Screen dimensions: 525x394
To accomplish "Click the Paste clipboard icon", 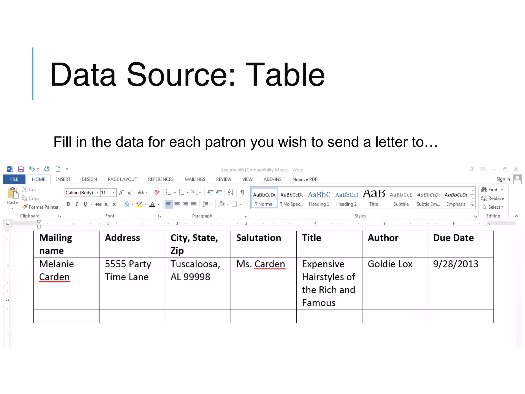I will click(13, 193).
